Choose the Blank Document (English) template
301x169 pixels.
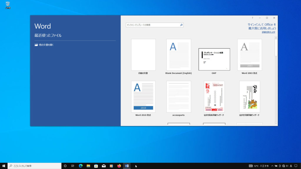tap(178, 55)
